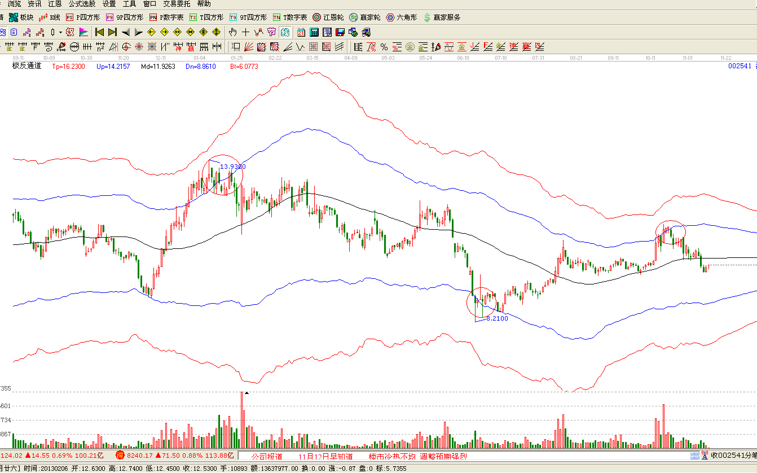The width and height of the screenshot is (757, 473).
Task: Toggle the highlighted 线 line mode button
Action: click(285, 32)
